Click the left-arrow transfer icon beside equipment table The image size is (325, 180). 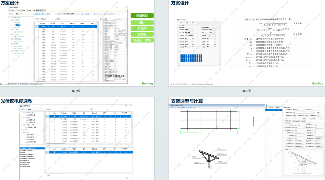(101, 44)
